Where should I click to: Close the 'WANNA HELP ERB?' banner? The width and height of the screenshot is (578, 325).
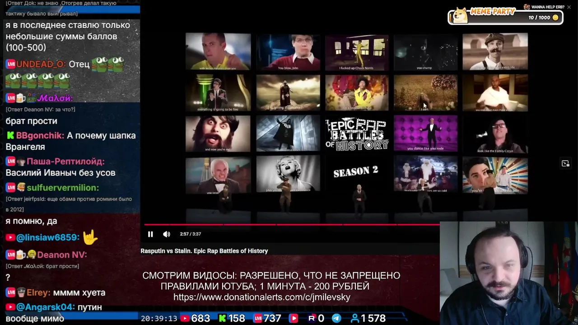pyautogui.click(x=569, y=7)
